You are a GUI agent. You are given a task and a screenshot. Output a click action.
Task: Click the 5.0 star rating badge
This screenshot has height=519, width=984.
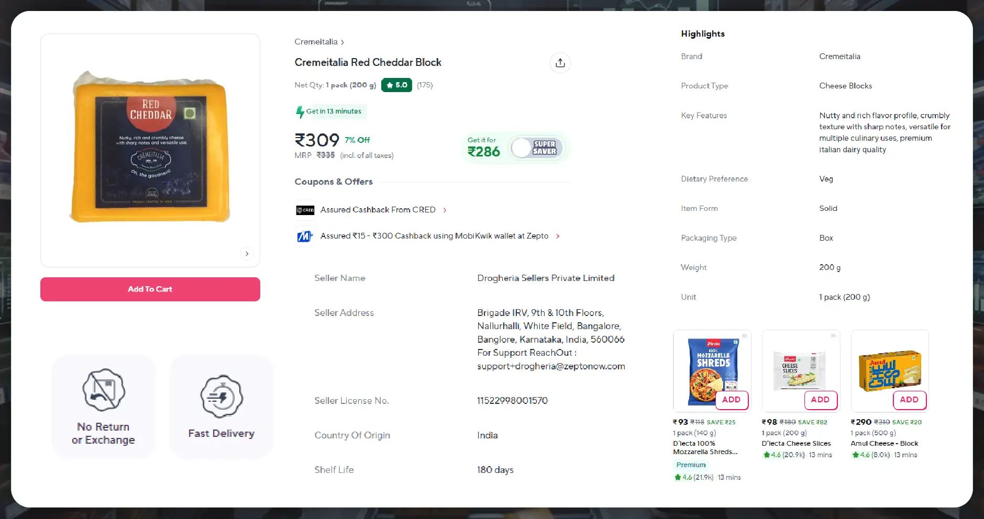point(396,85)
